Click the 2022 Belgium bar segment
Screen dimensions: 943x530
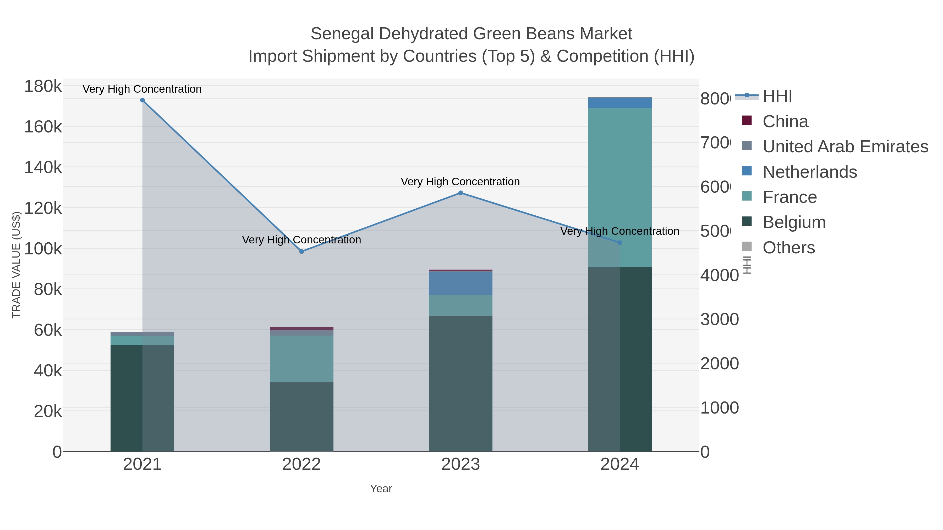[302, 417]
